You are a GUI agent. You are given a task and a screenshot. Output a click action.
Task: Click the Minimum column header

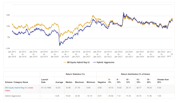point(91,82)
